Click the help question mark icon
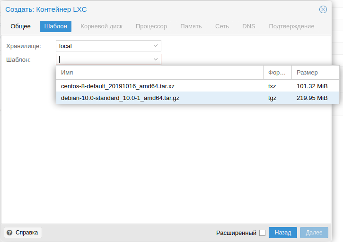This screenshot has width=343, height=242. [9, 233]
